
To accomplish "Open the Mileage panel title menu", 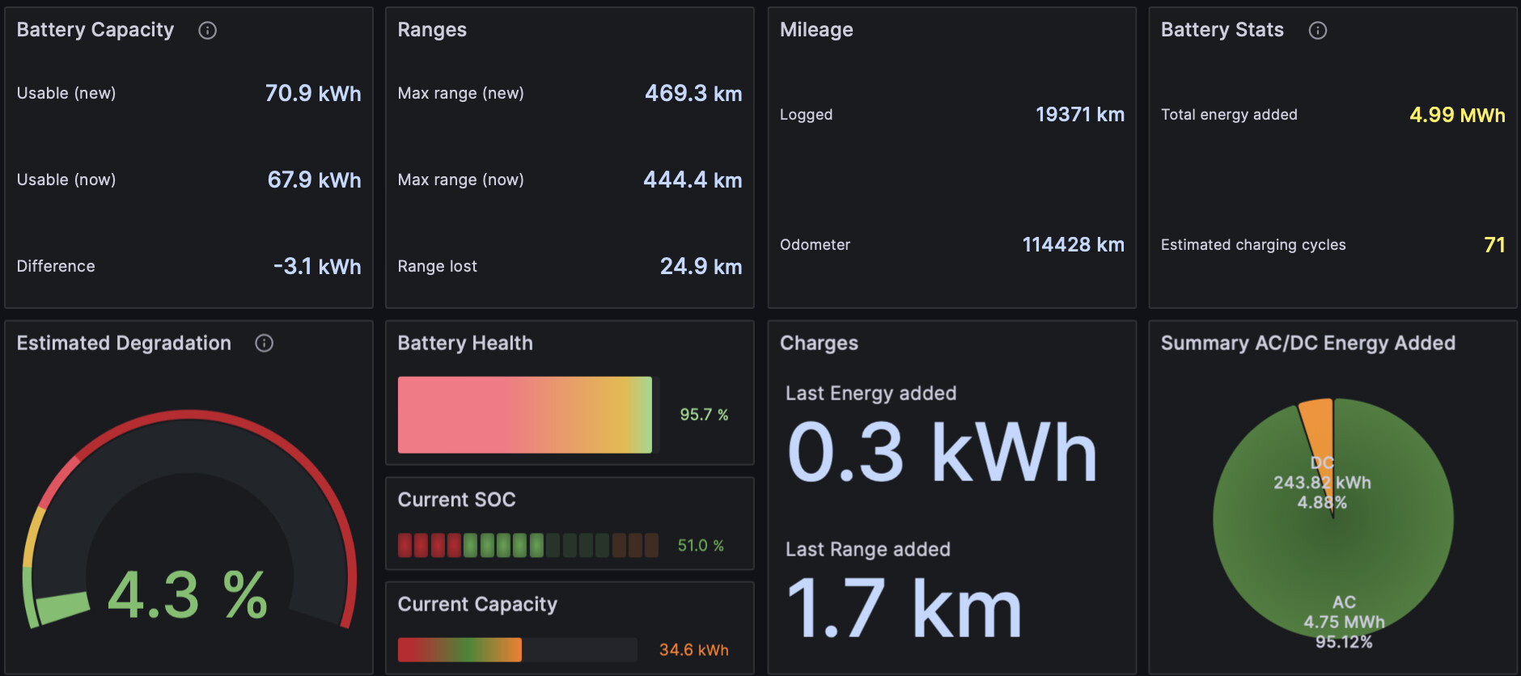I will point(816,30).
